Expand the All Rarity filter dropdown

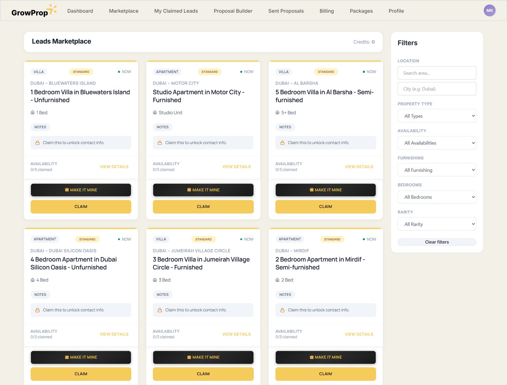[437, 224]
